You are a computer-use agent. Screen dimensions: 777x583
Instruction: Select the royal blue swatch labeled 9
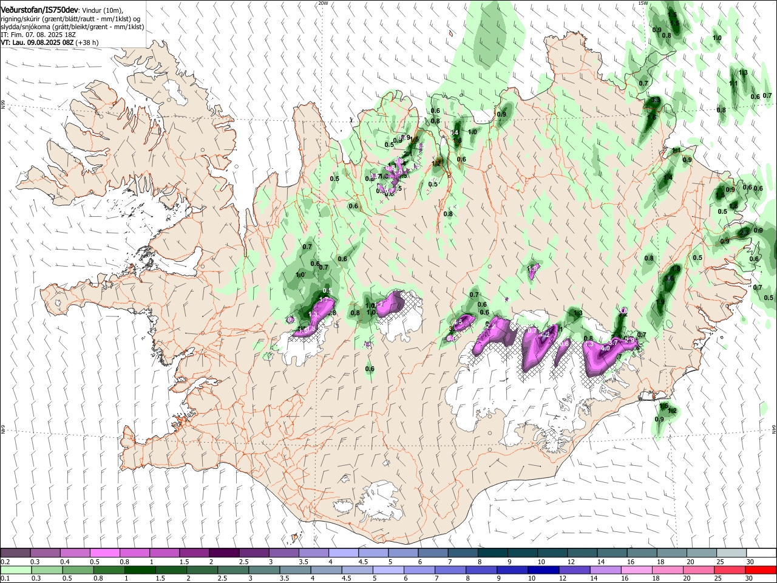pos(512,570)
